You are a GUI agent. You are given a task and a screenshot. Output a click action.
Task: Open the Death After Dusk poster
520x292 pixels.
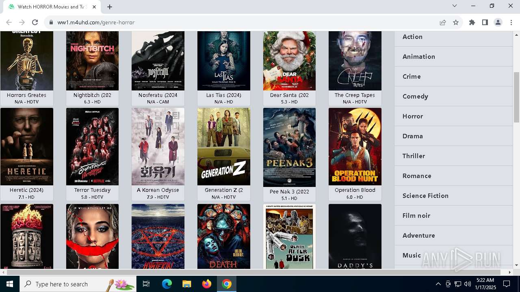[x=289, y=236]
